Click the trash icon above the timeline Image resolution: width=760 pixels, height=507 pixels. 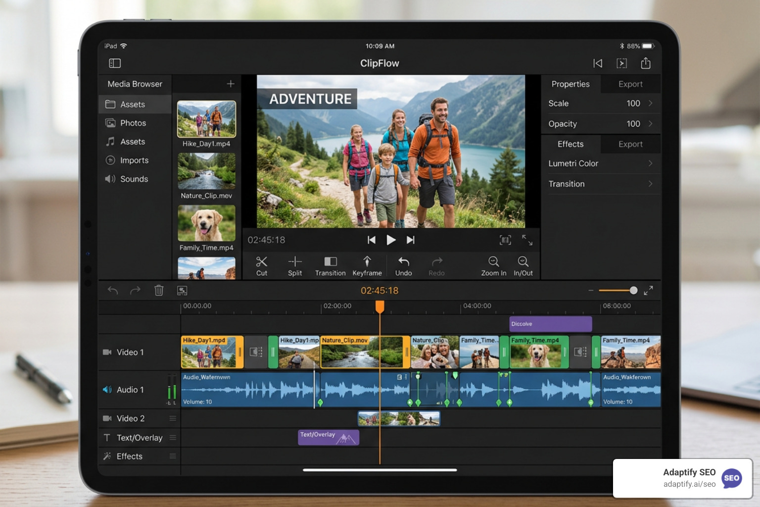(x=158, y=291)
